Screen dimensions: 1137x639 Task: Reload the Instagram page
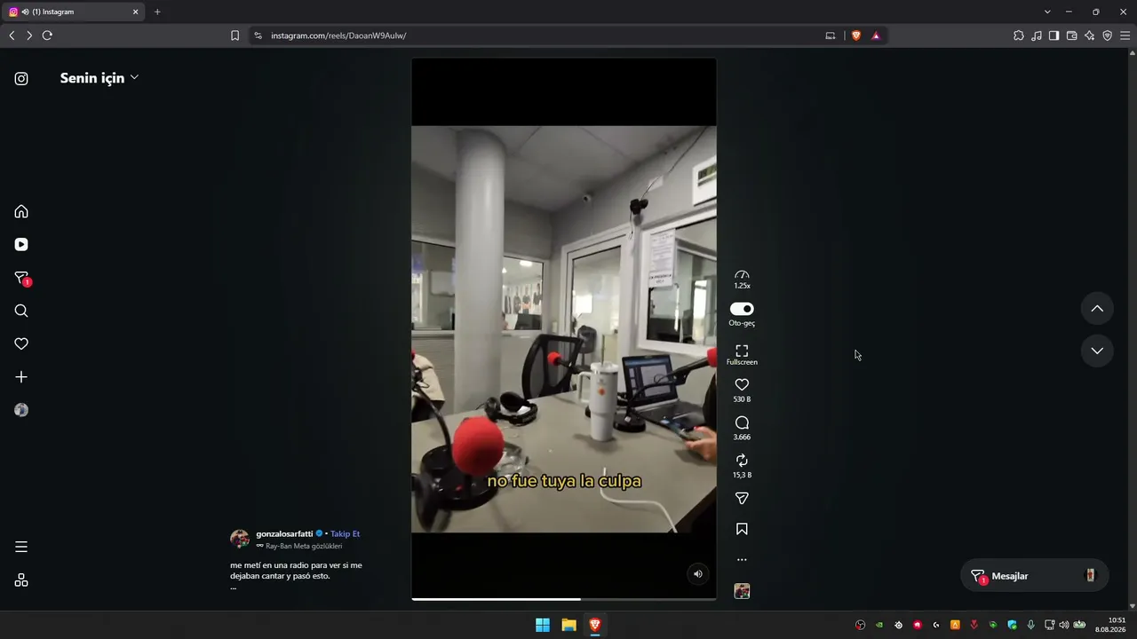click(47, 35)
